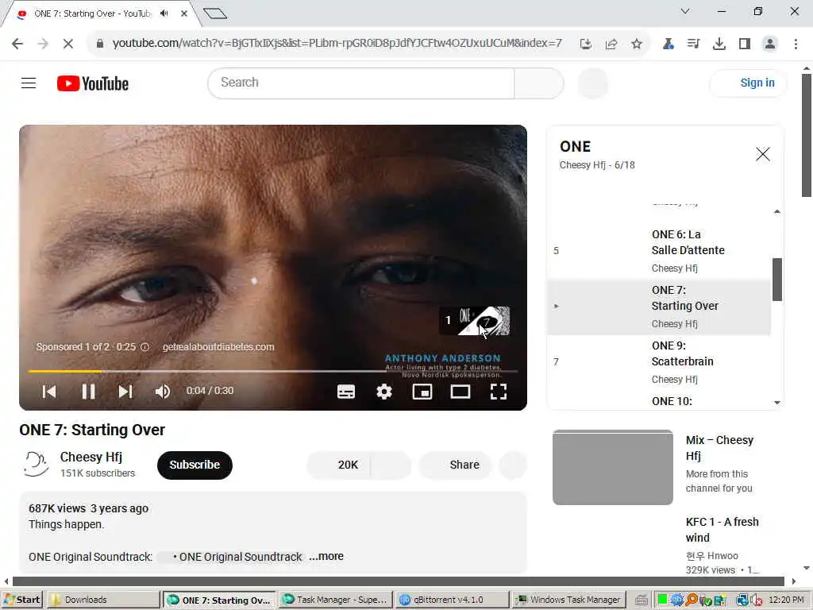Stop loading the page

(x=68, y=44)
